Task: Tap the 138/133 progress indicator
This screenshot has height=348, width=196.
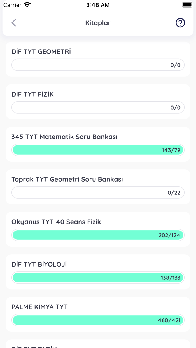Action: 98,278
